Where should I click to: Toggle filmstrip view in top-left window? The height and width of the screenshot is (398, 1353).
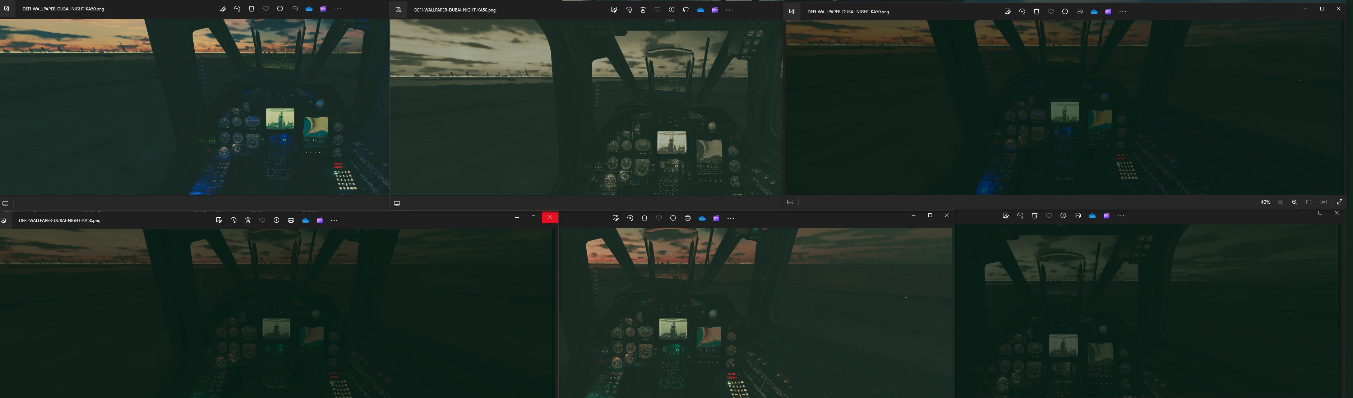point(5,203)
